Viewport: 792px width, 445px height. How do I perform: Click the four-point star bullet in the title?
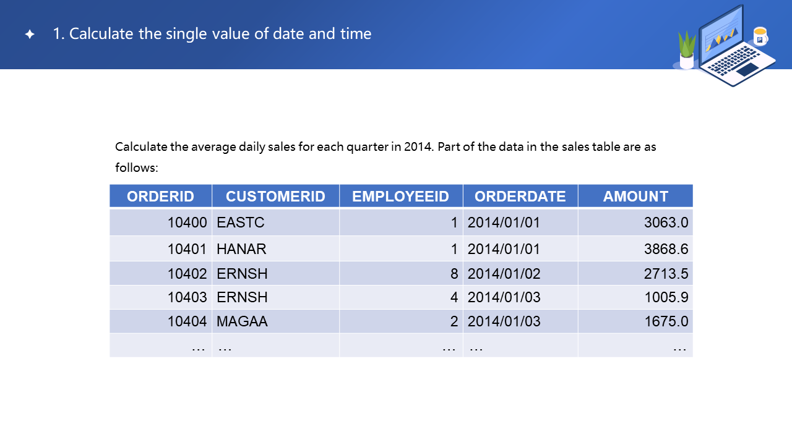[30, 35]
